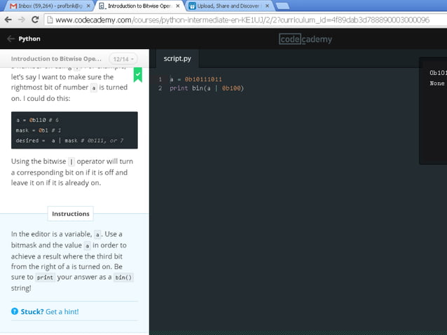Open a new browser tab
The image size is (447, 335).
coord(283,6)
